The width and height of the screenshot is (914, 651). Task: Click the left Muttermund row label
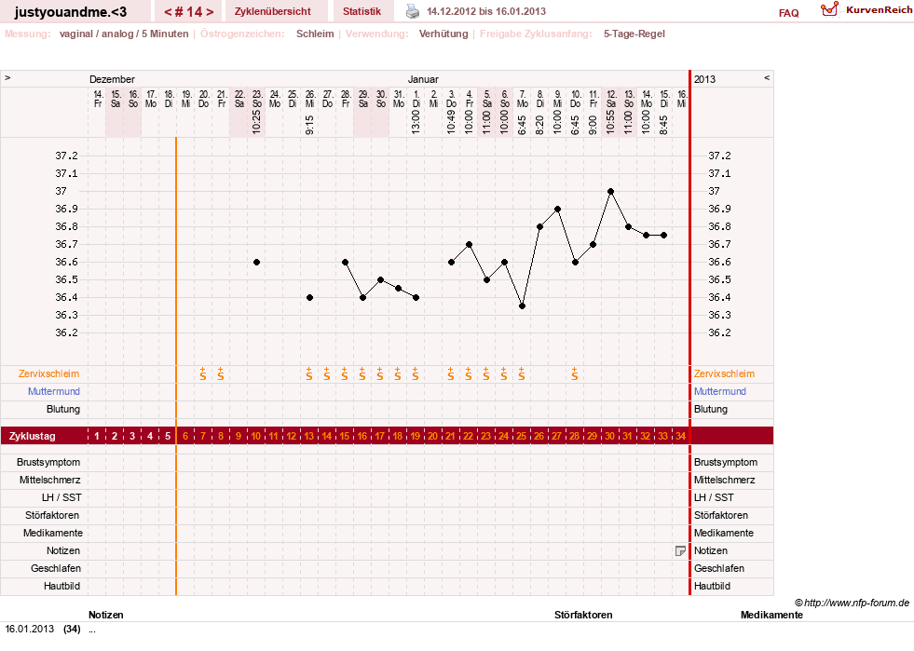point(54,392)
